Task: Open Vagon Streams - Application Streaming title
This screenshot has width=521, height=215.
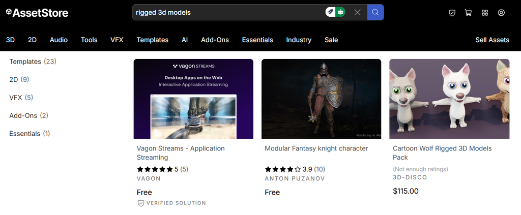Action: 181,152
